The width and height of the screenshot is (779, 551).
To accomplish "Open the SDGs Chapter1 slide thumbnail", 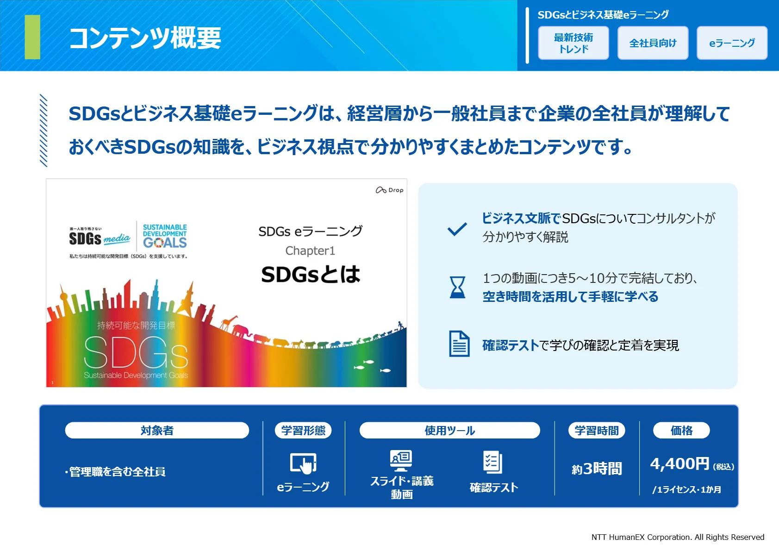I will [226, 283].
